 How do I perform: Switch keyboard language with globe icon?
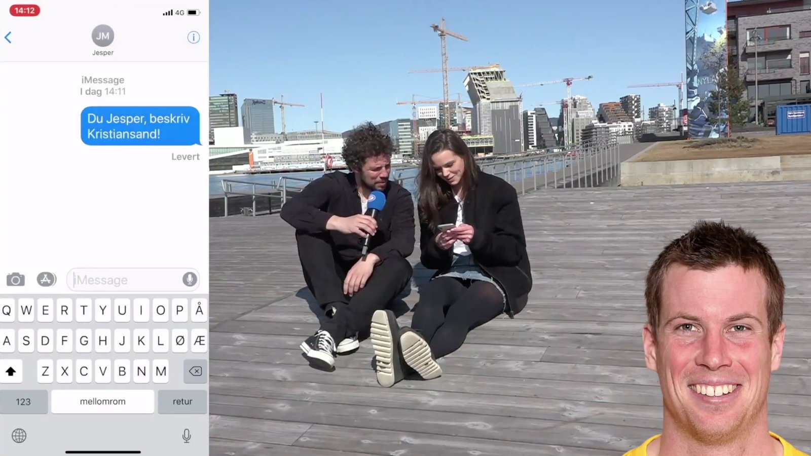tap(19, 436)
